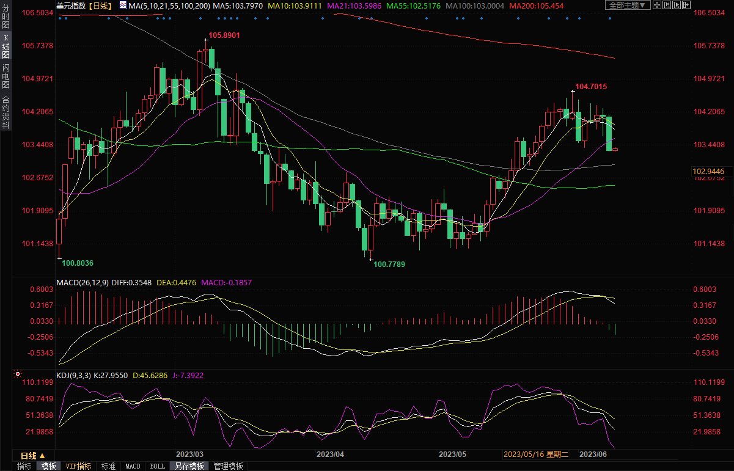
Task: Switch to the 闪电图 side tab
Action: point(6,76)
